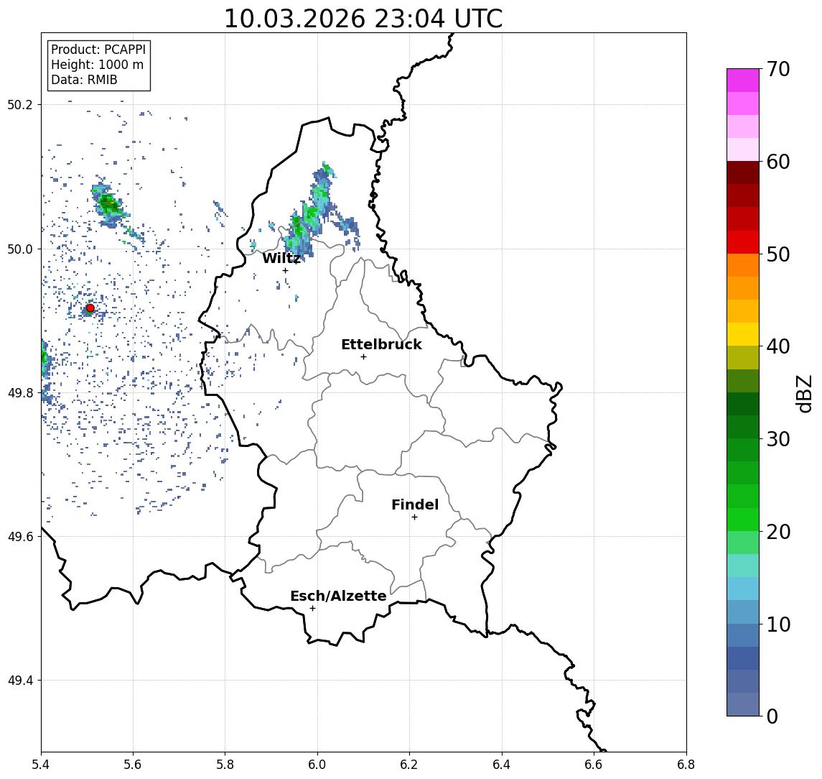Click the title 10.03.2026 23:04 UTC

click(363, 19)
